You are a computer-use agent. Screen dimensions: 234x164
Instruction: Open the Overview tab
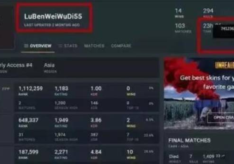coord(38,46)
